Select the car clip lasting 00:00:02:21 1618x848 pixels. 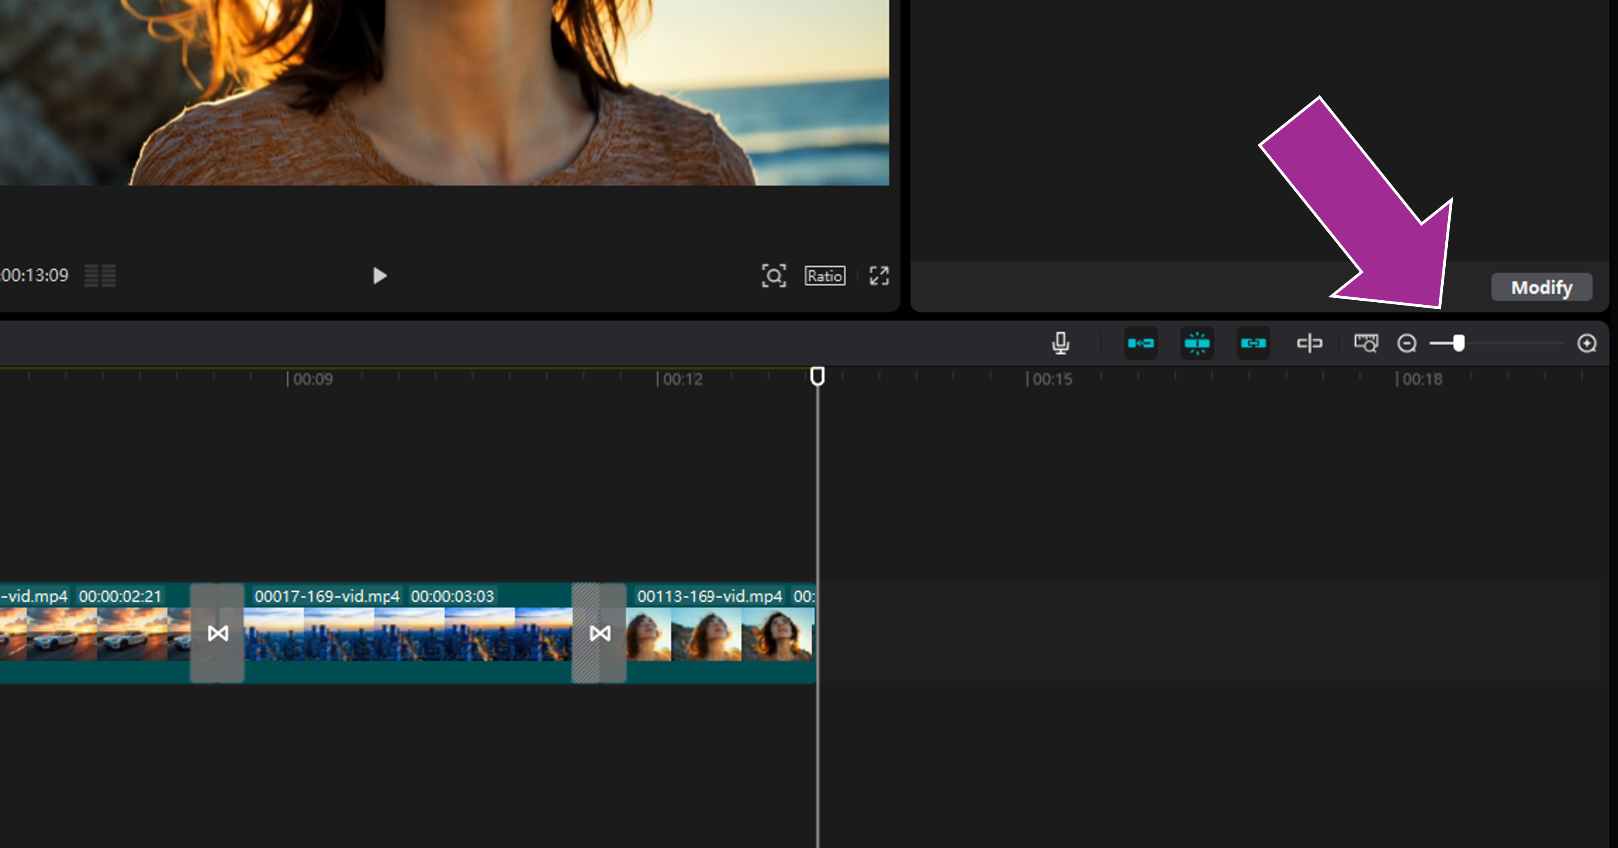pyautogui.click(x=95, y=633)
